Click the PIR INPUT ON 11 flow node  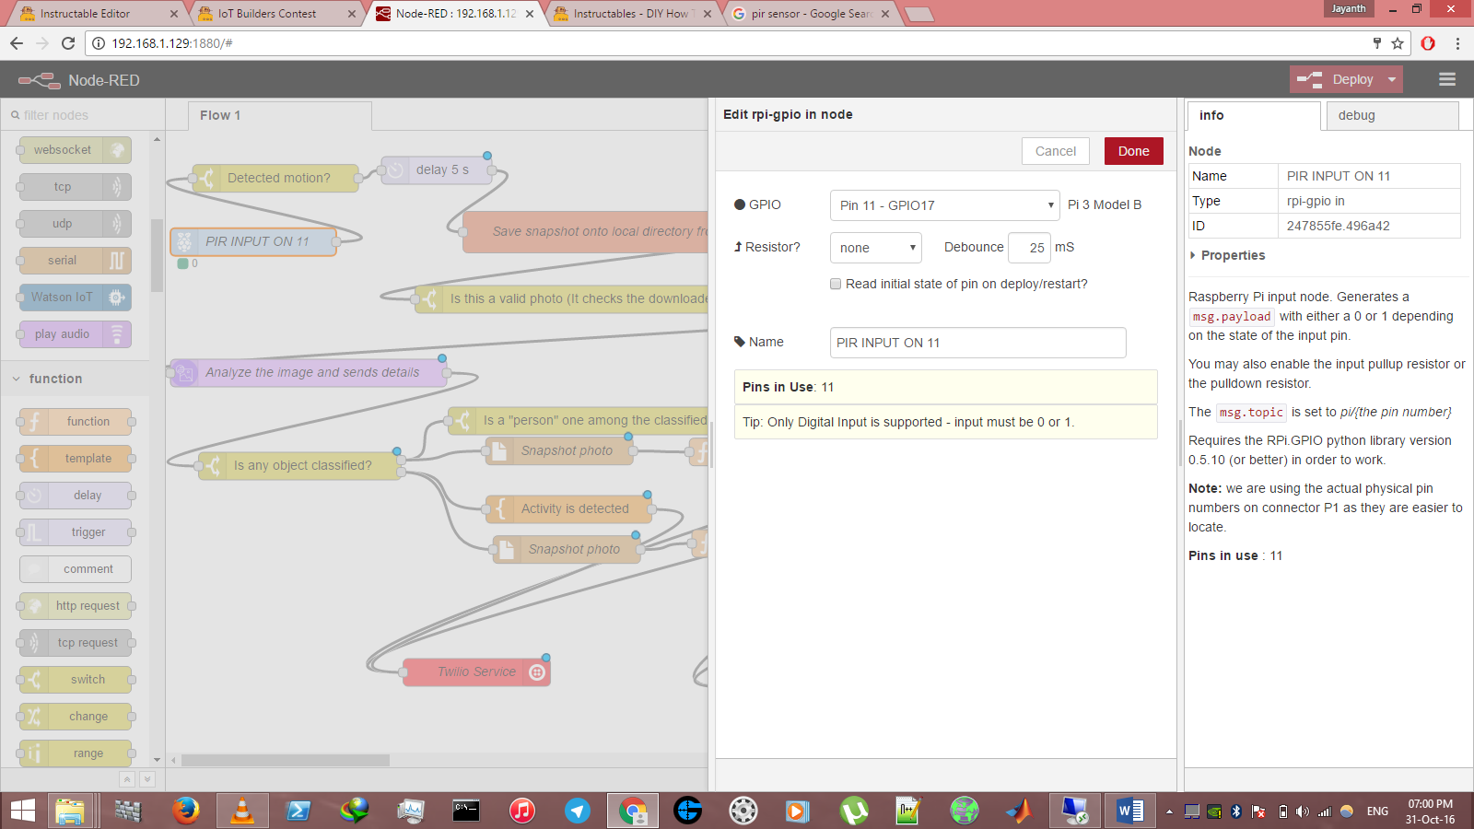tap(253, 241)
